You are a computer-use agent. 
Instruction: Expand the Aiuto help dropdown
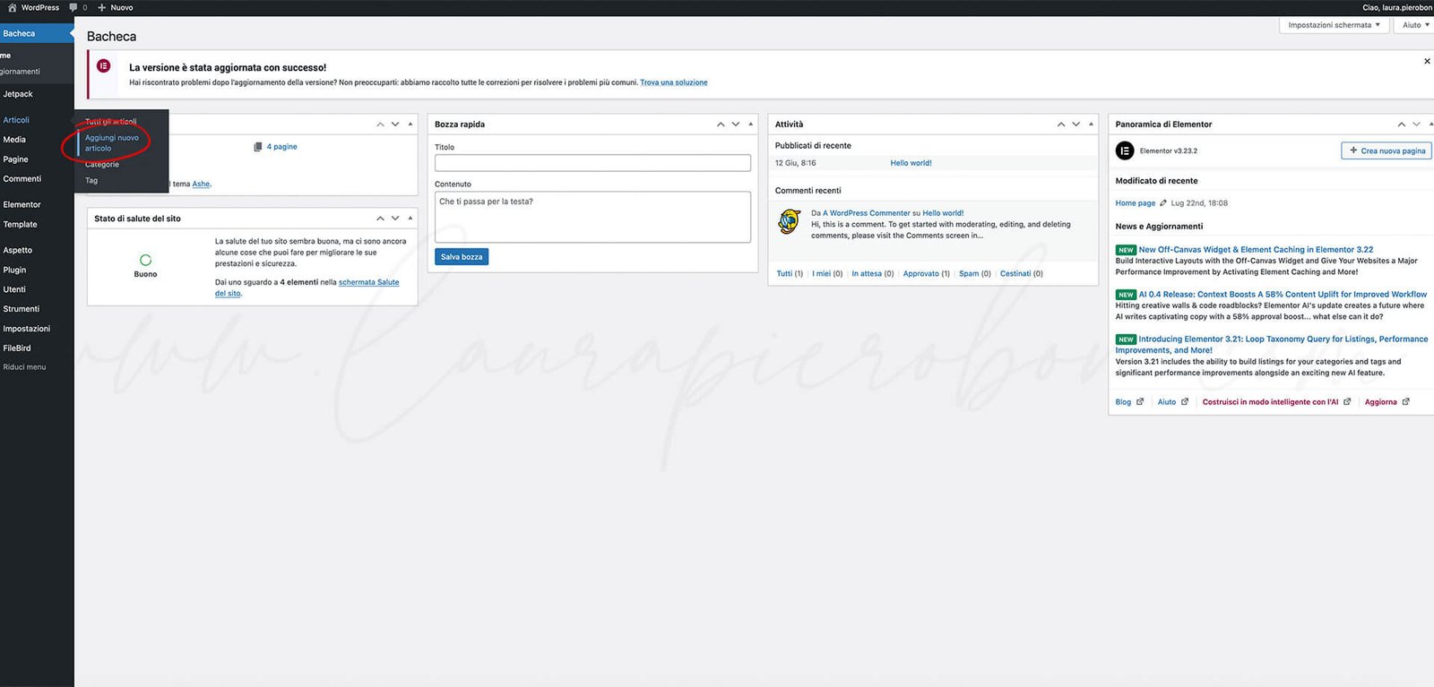[x=1415, y=25]
